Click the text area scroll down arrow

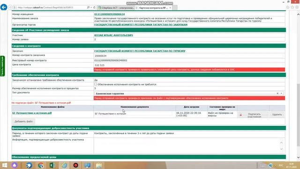pyautogui.click(x=281, y=149)
